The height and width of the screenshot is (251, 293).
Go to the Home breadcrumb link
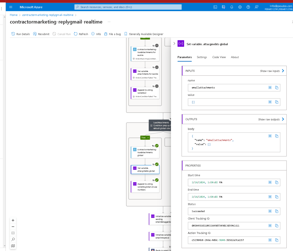(14, 15)
